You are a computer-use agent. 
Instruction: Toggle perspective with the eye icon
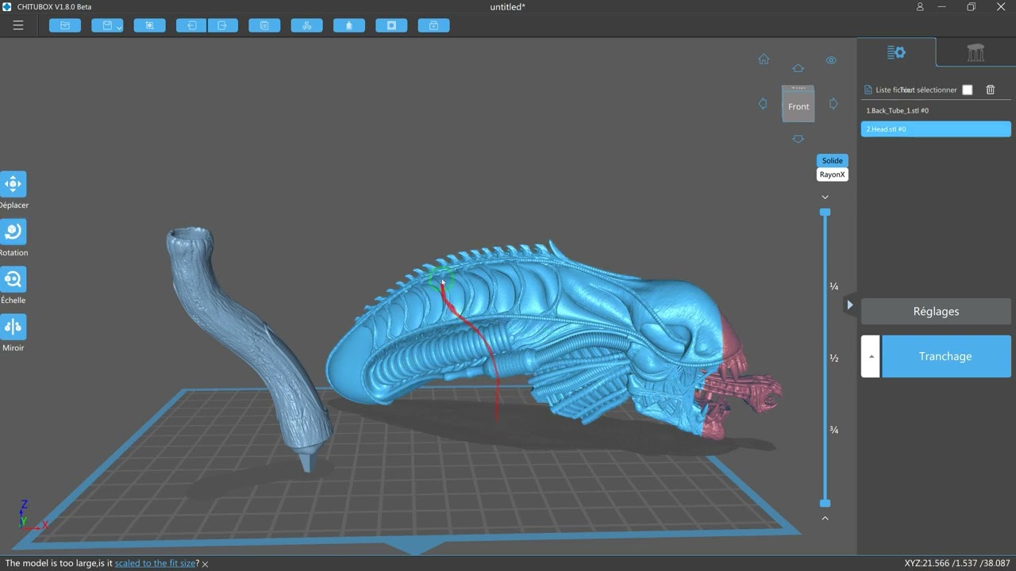click(x=831, y=60)
